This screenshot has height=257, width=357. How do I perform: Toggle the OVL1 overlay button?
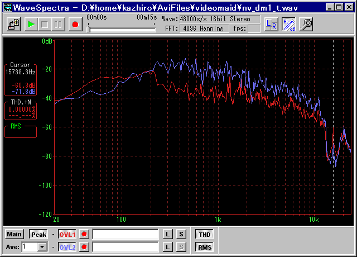click(67, 235)
